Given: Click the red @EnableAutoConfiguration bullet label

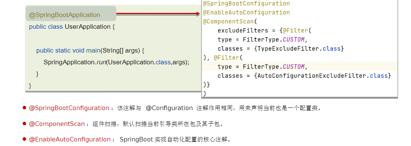Looking at the screenshot, I should click(x=70, y=140).
